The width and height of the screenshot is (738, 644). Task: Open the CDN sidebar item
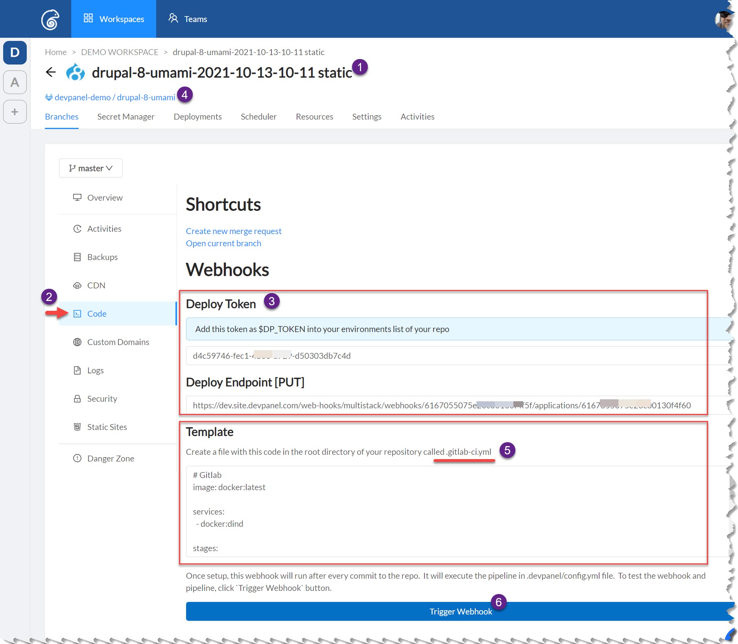tap(96, 285)
